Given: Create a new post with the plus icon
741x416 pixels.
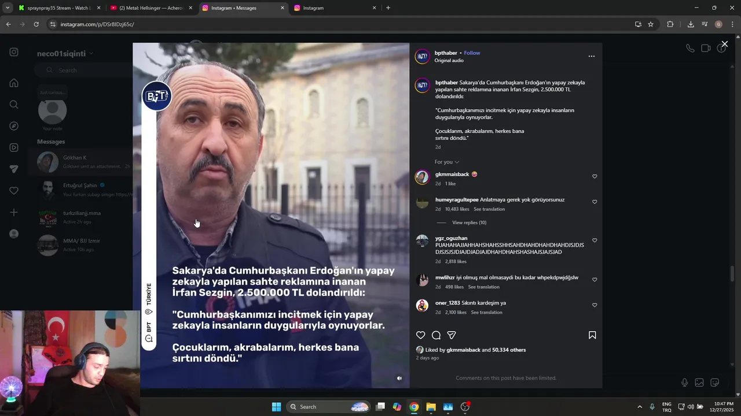Looking at the screenshot, I should tap(14, 212).
